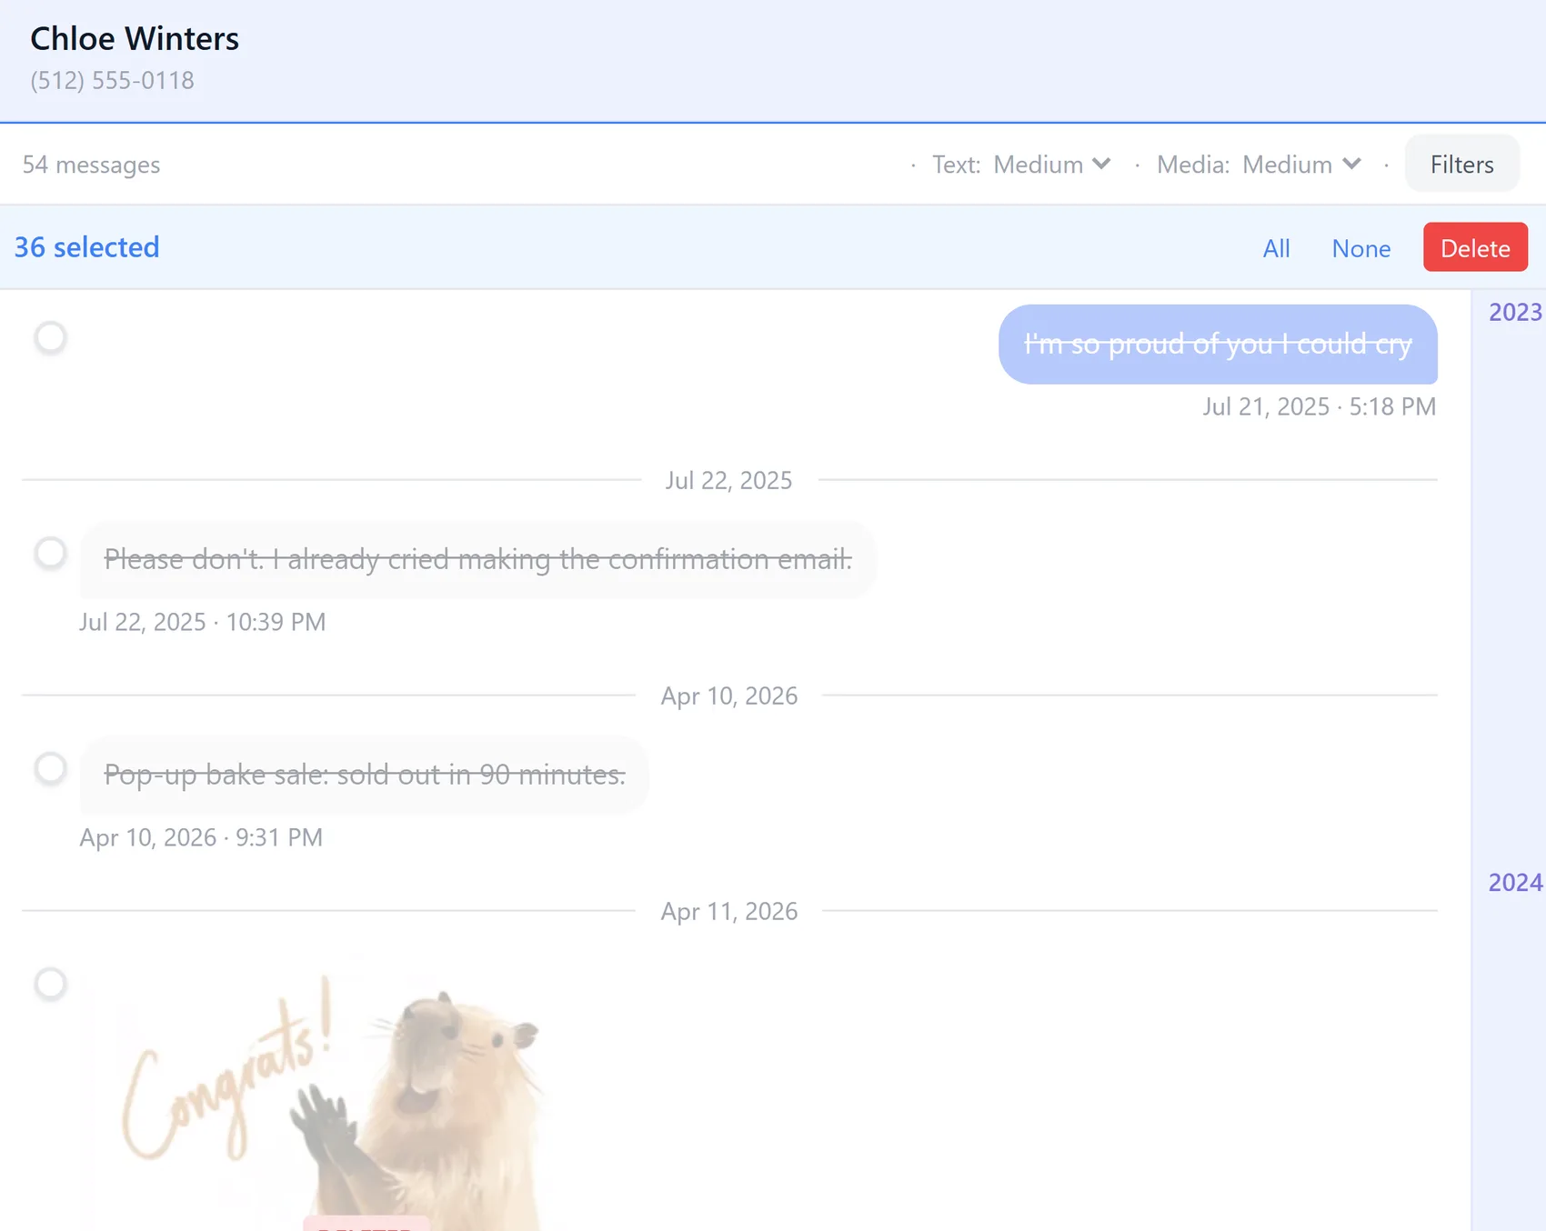Viewport: 1546px width, 1231px height.
Task: Click the "54 messages" count
Action: [91, 165]
